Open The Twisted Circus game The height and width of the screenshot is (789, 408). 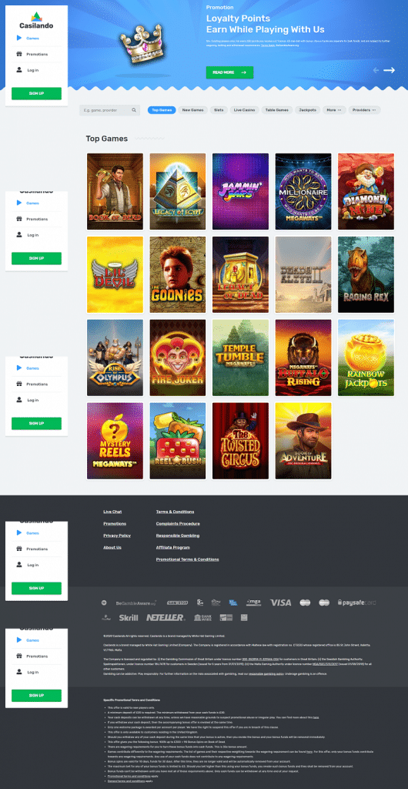(240, 441)
